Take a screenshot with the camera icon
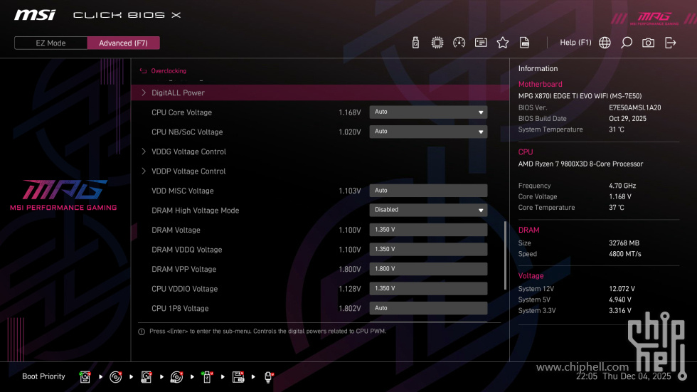This screenshot has width=697, height=392. coord(648,43)
